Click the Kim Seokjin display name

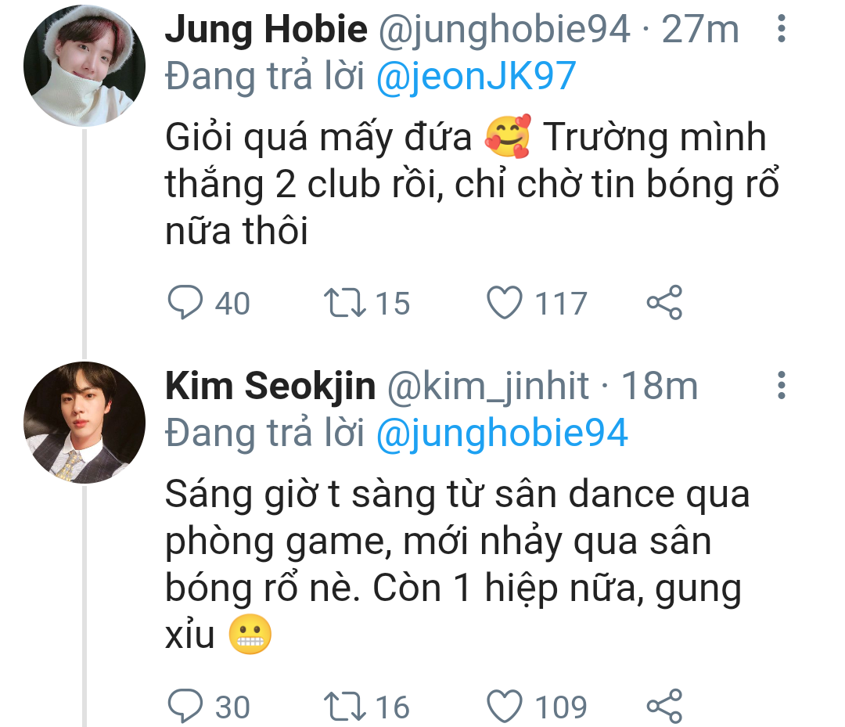[270, 386]
